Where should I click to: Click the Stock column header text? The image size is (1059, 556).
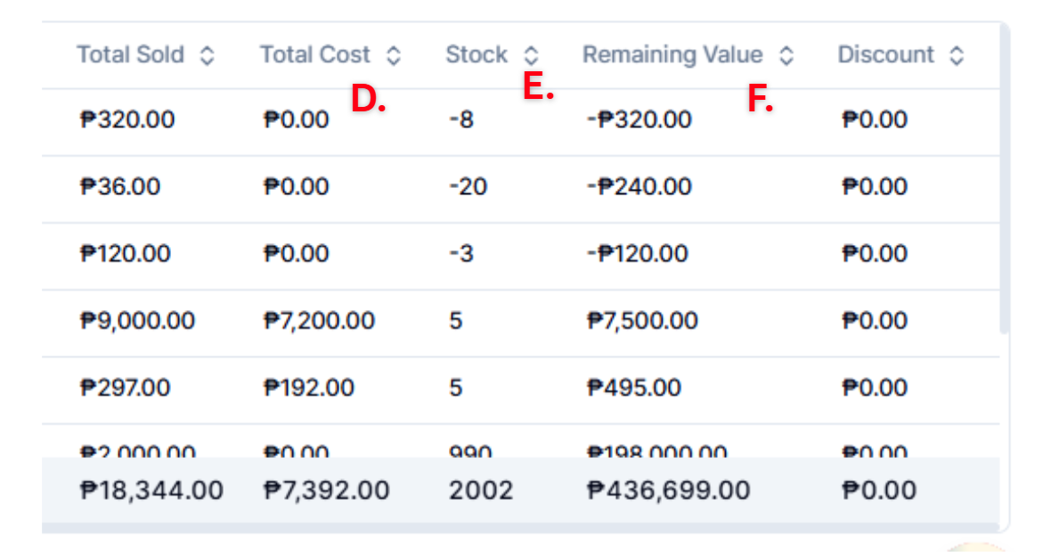[477, 54]
